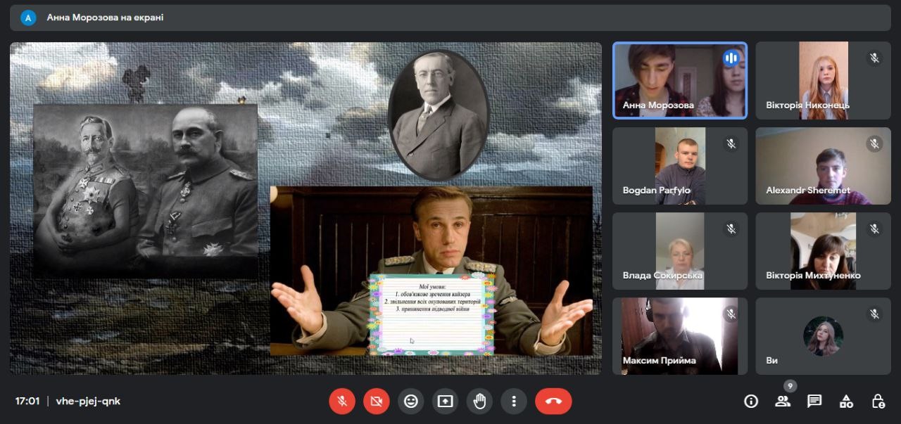Screen dimensions: 901x424
Task: Click speaking indicator on Анна Морозова tile
Action: tap(731, 58)
